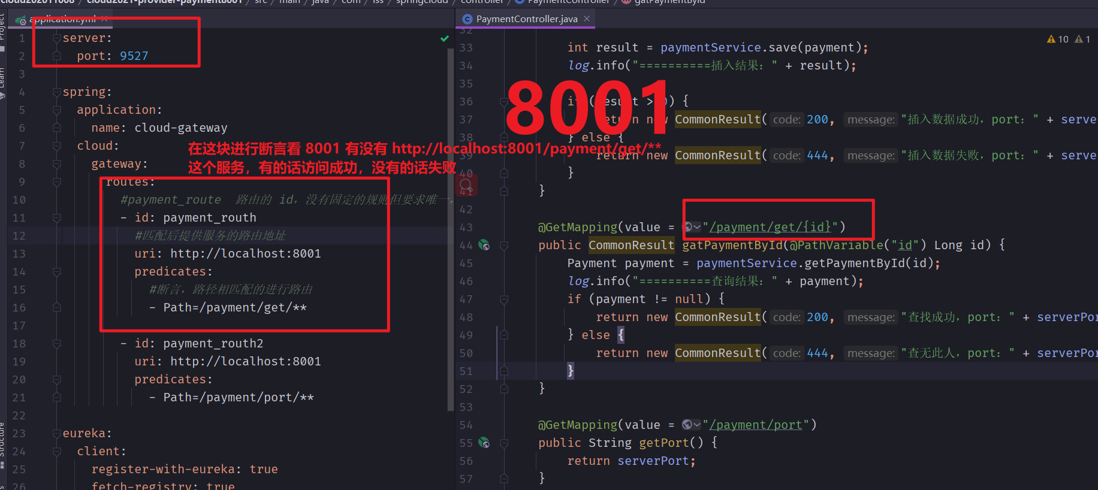Collapse the client: block
This screenshot has width=1098, height=490.
click(56, 452)
